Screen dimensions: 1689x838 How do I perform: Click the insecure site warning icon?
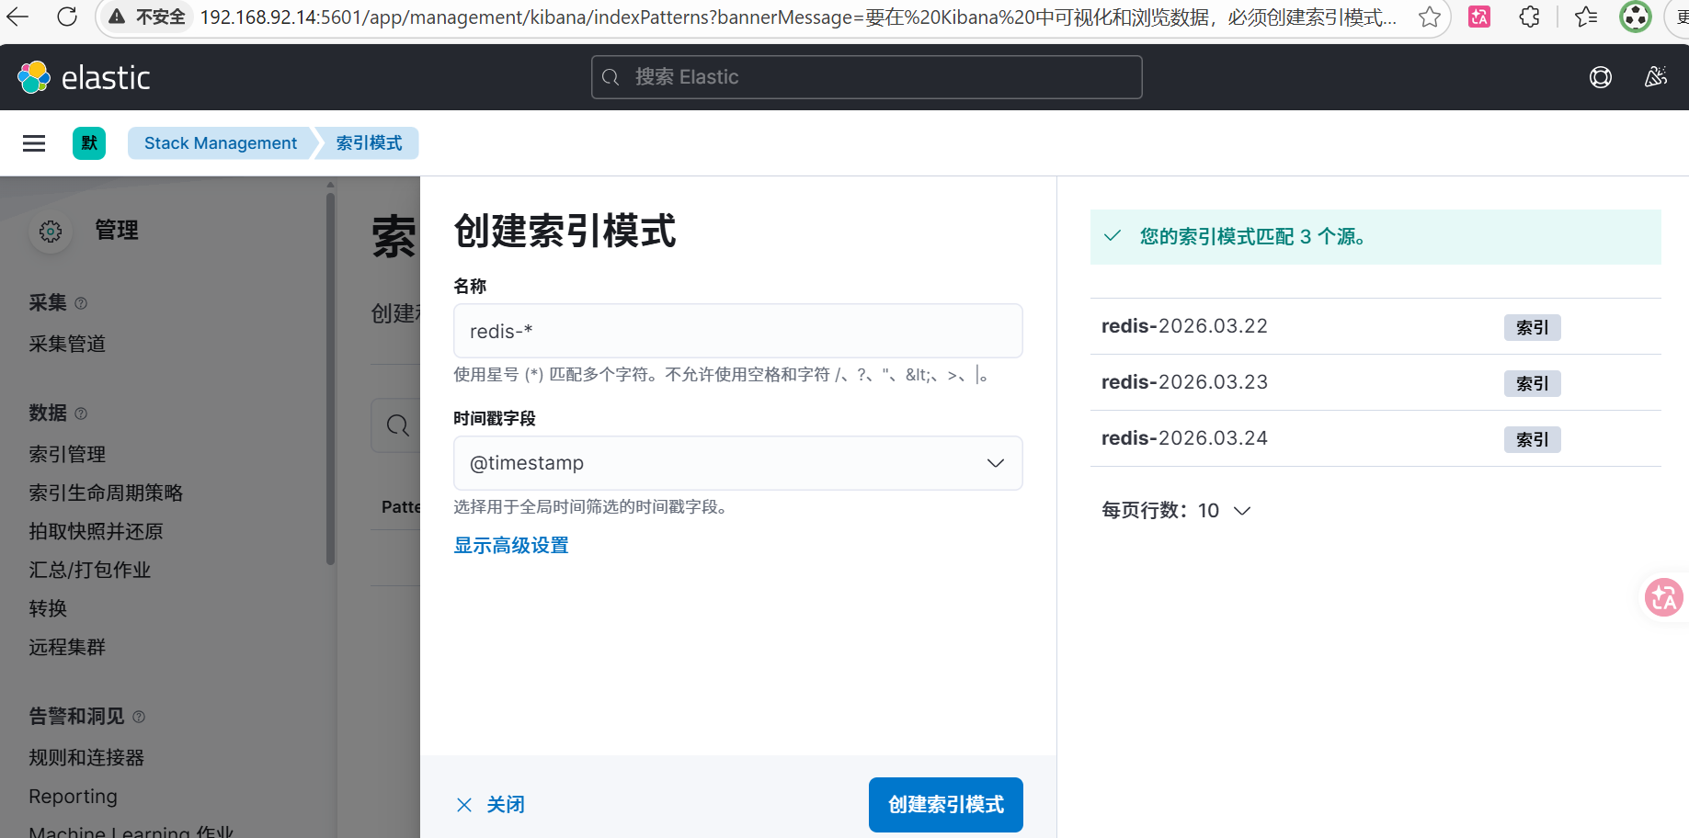pyautogui.click(x=117, y=17)
